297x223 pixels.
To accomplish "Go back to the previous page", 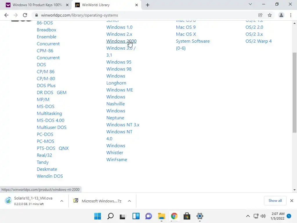I will 6,15.
